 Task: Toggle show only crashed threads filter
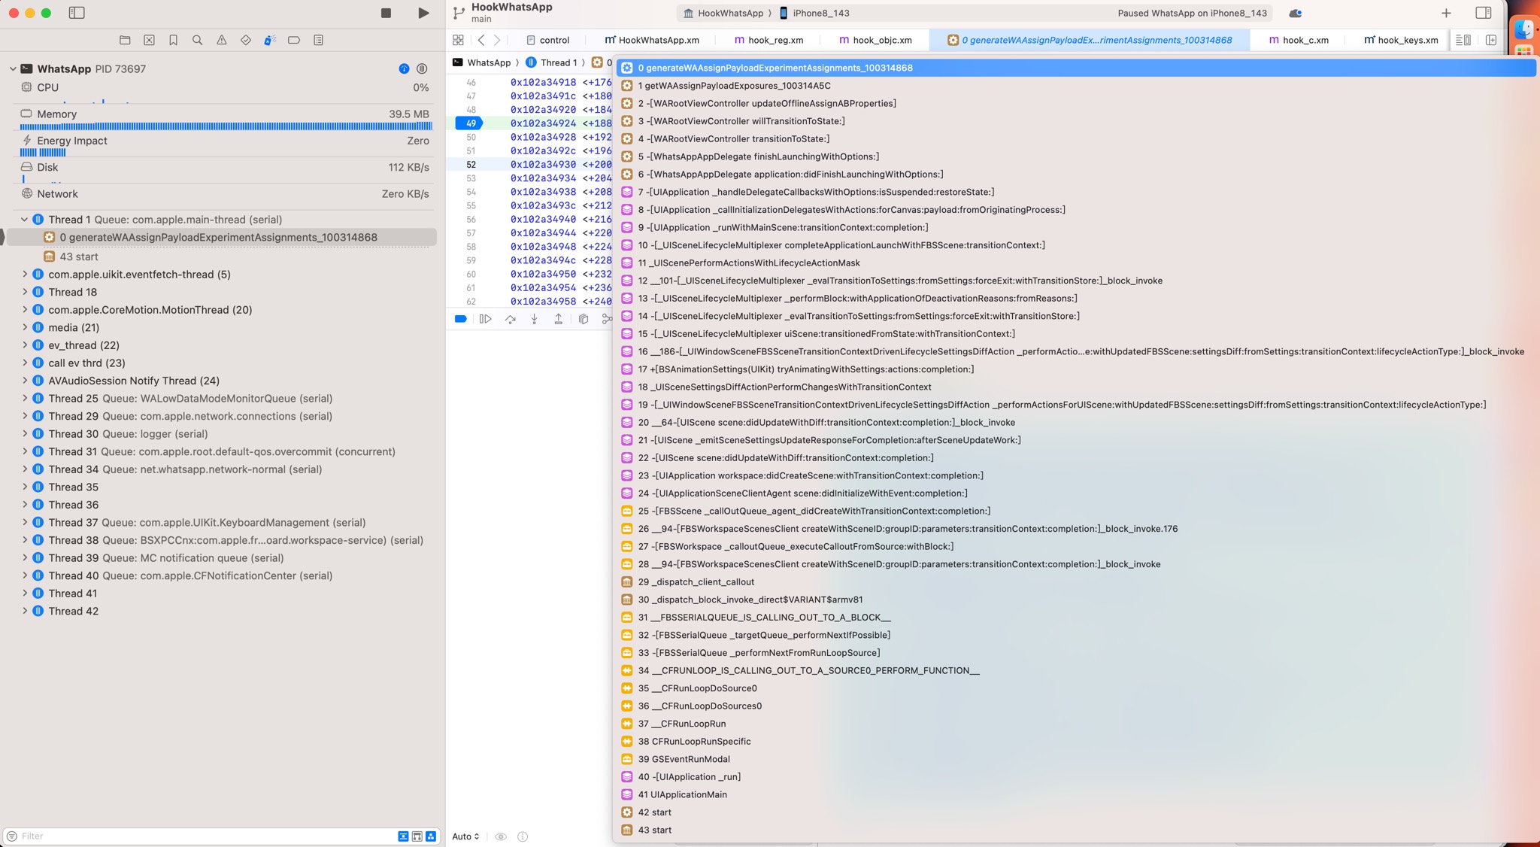[x=403, y=836]
